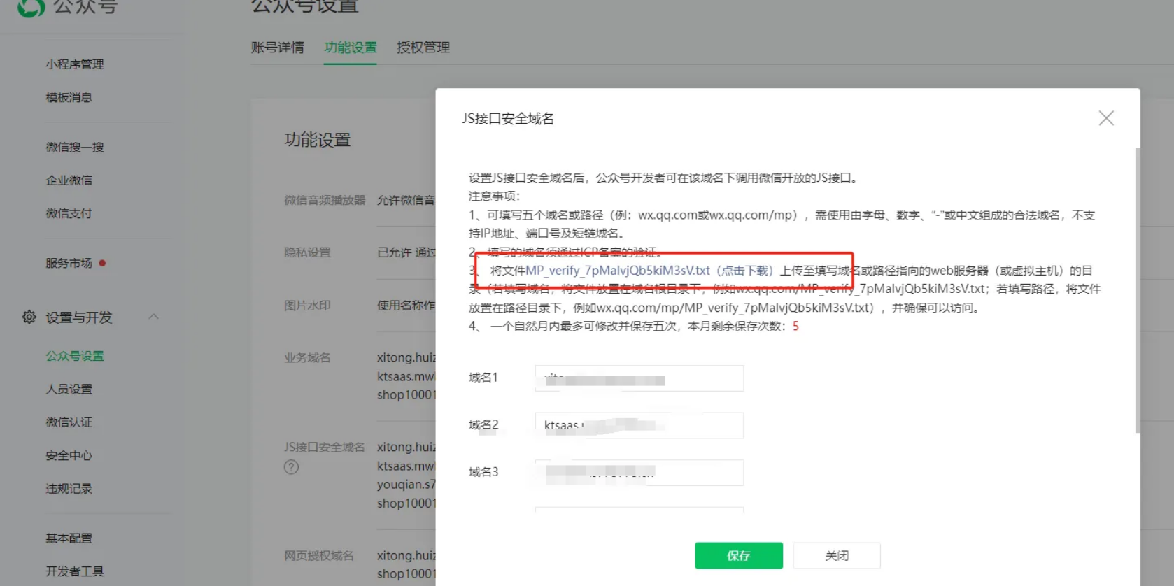1174x586 pixels.
Task: Open 人员设置 sidebar item
Action: pos(69,389)
